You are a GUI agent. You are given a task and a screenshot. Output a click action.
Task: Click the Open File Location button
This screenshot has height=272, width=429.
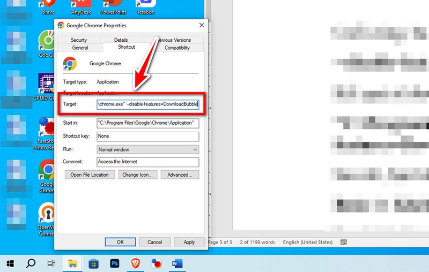click(x=90, y=175)
